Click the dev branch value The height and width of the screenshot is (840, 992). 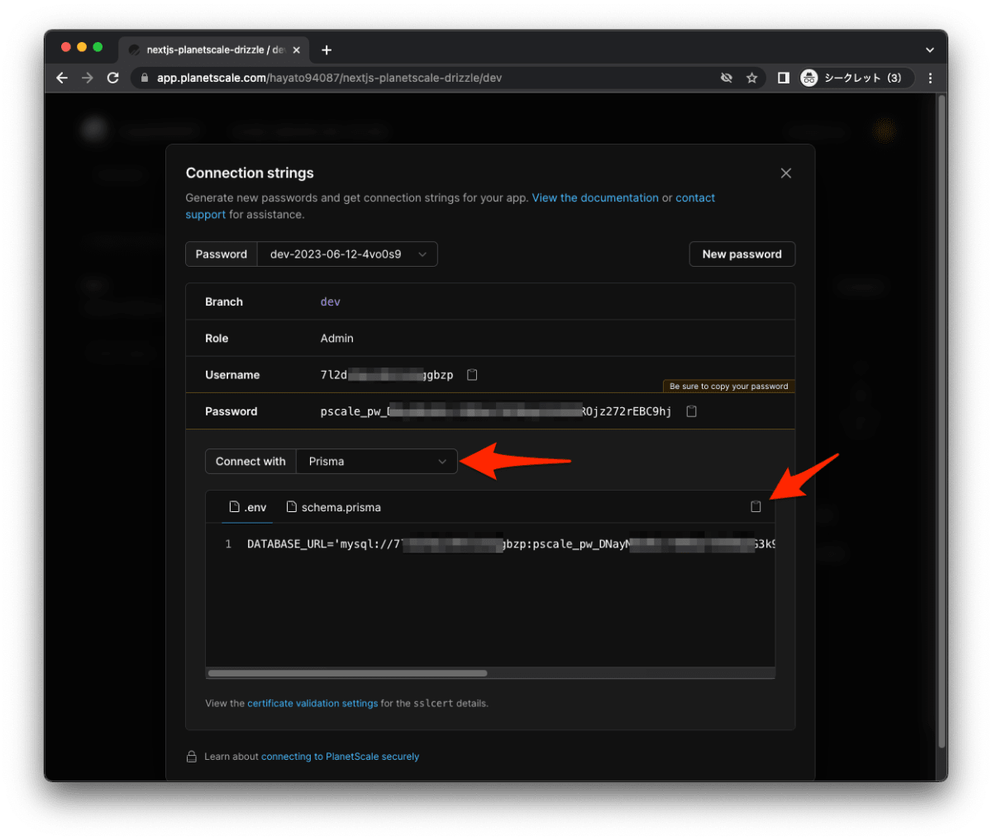(331, 302)
